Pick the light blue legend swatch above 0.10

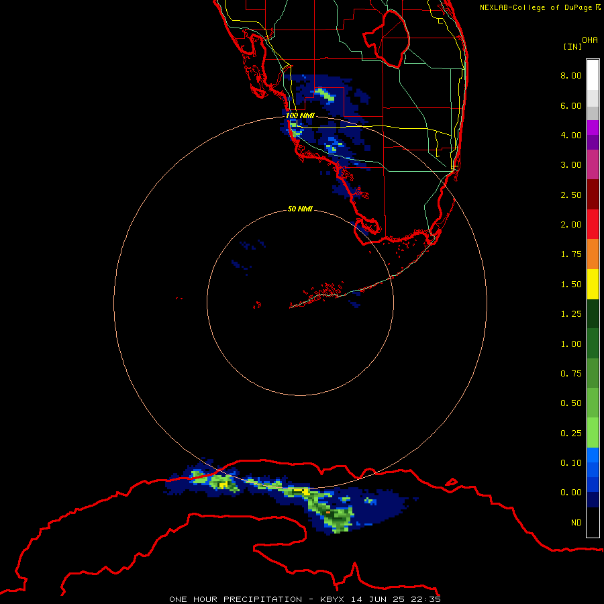(593, 455)
